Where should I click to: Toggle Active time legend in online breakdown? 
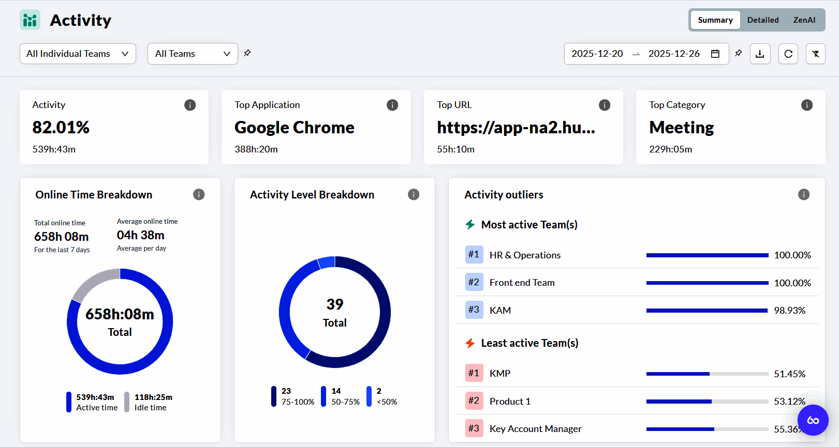[x=92, y=402]
